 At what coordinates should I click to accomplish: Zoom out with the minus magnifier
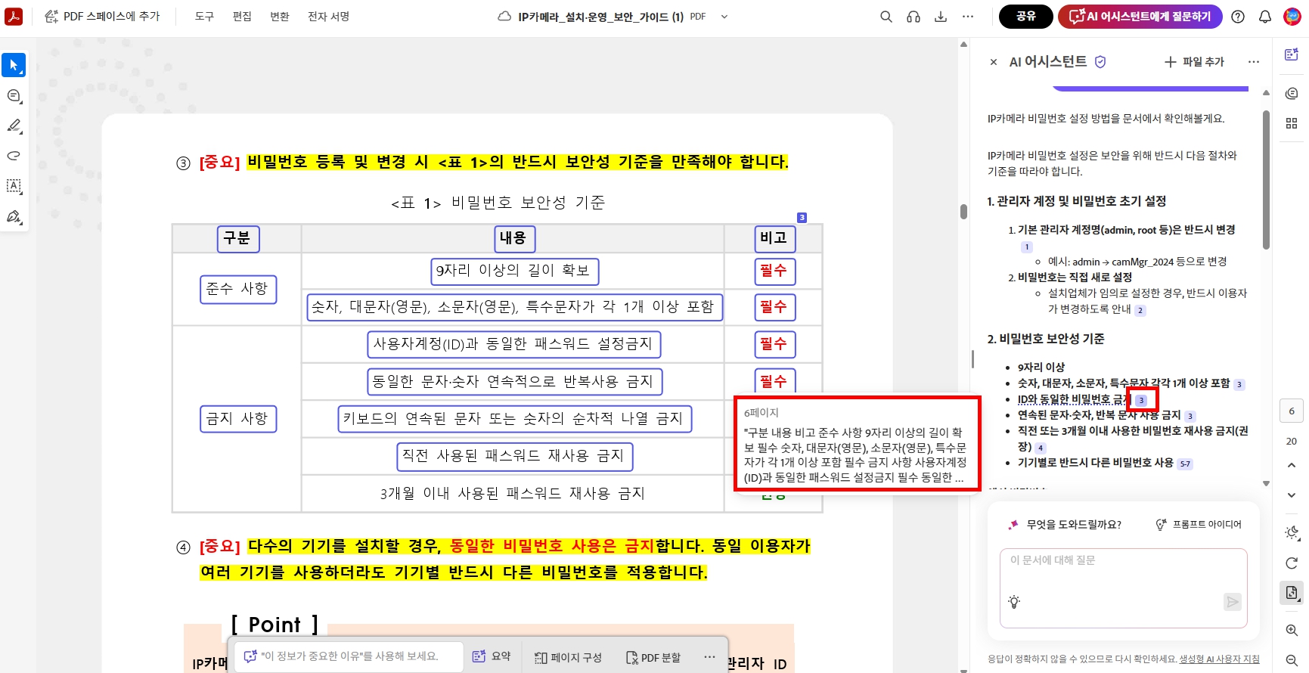point(1292,660)
